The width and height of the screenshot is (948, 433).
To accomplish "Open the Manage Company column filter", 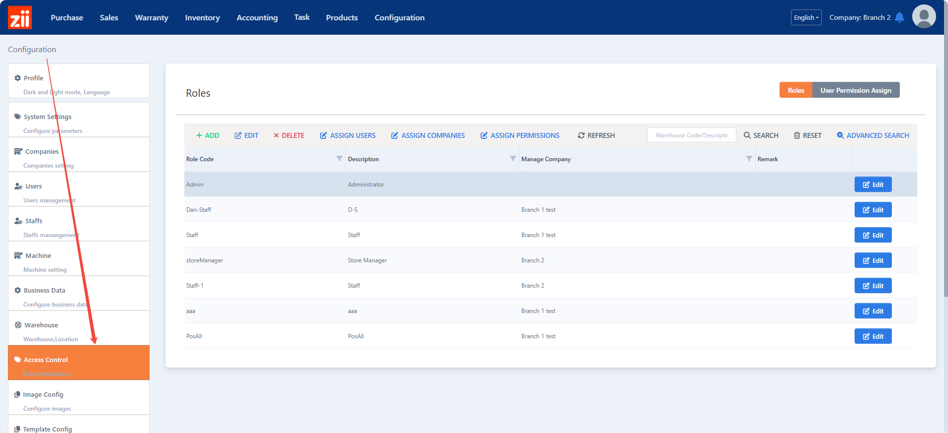I will (x=749, y=159).
